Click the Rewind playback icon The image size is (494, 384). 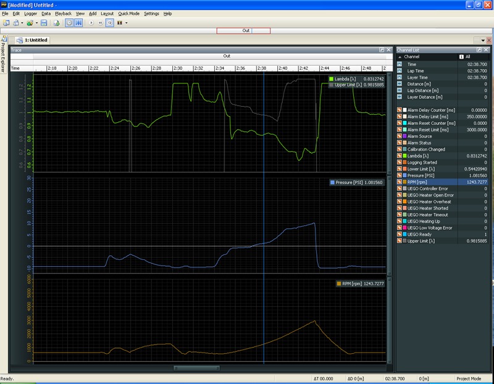(x=100, y=22)
